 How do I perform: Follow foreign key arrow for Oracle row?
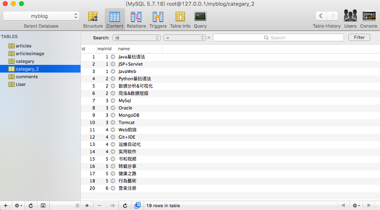tap(113, 108)
